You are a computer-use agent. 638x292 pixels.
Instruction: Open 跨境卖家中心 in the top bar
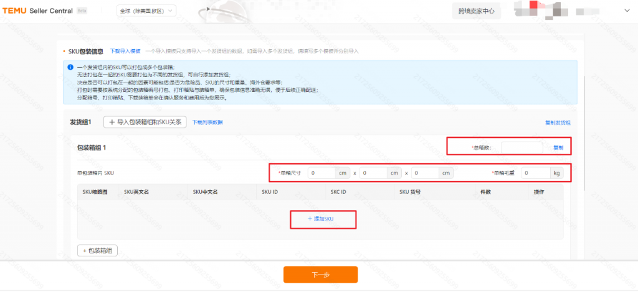(477, 11)
